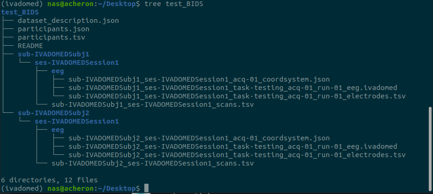Image resolution: width=433 pixels, height=194 pixels.
Task: Click sub-IVADOMEDSubj2 scans.tsv file
Action: 153,164
